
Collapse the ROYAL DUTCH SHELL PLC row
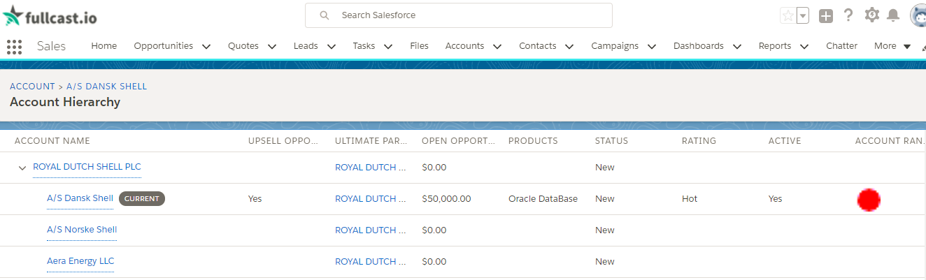point(22,168)
